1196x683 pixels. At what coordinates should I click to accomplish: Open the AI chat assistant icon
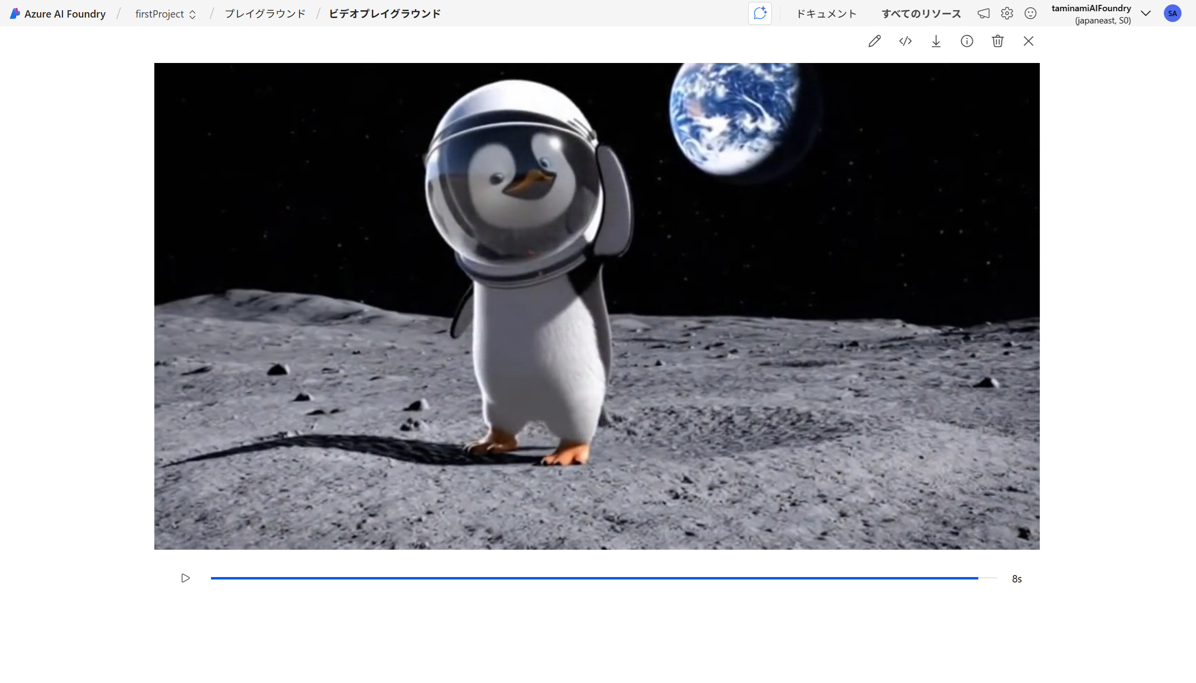759,14
